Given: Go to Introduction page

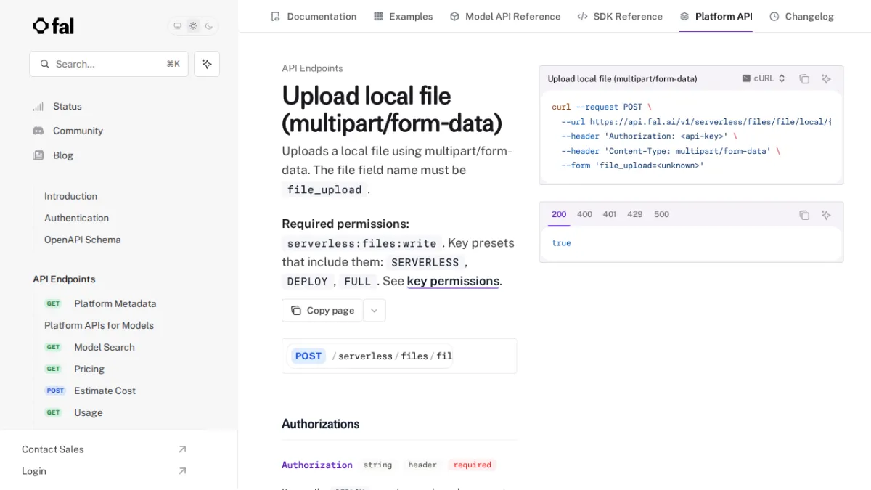Looking at the screenshot, I should [70, 196].
